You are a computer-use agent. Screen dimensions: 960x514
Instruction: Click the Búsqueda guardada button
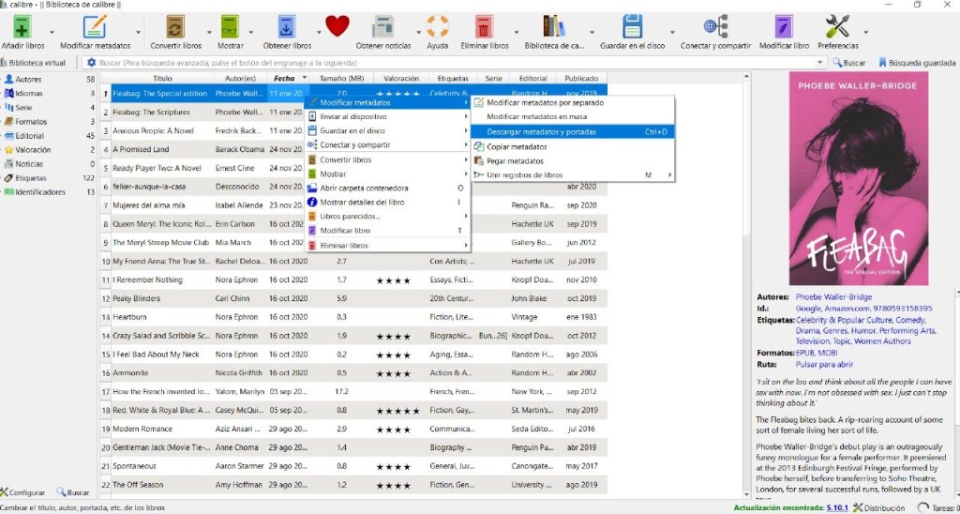click(917, 63)
